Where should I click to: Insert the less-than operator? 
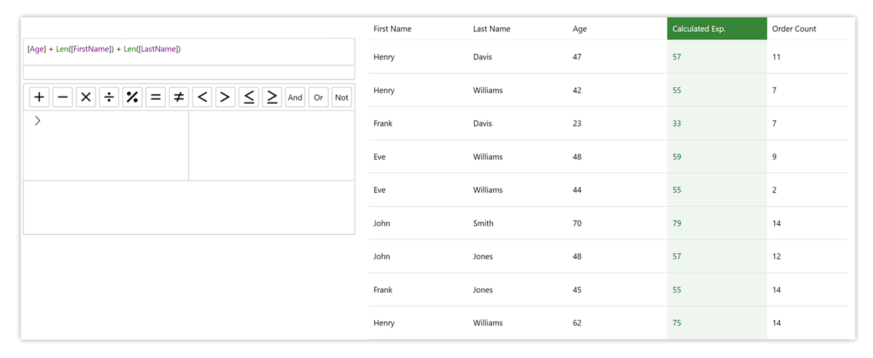(x=202, y=97)
